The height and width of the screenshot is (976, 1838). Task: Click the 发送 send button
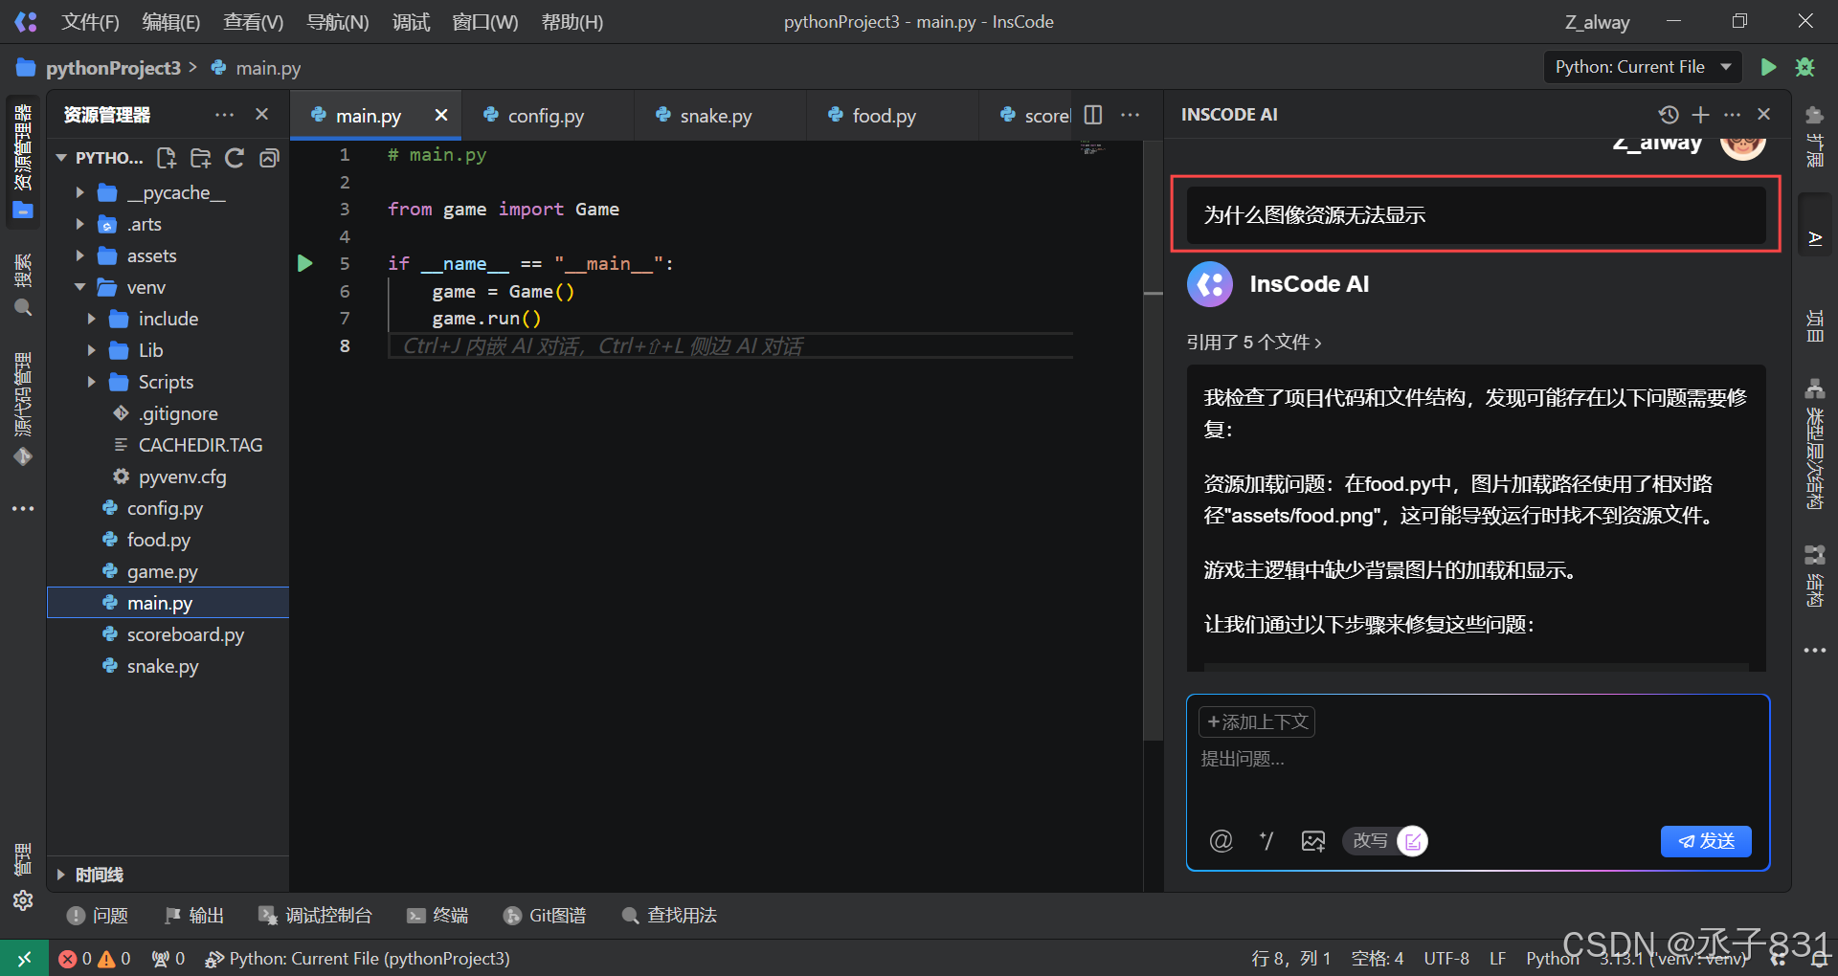(x=1705, y=841)
